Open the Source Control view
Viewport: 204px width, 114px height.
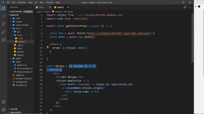4,24
